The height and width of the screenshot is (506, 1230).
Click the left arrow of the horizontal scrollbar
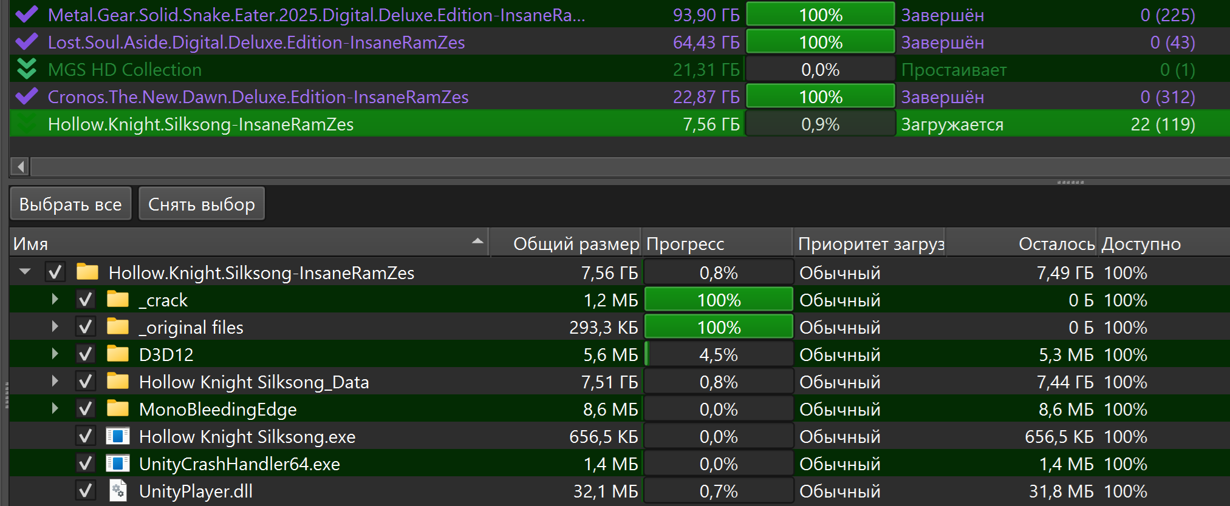(x=21, y=166)
